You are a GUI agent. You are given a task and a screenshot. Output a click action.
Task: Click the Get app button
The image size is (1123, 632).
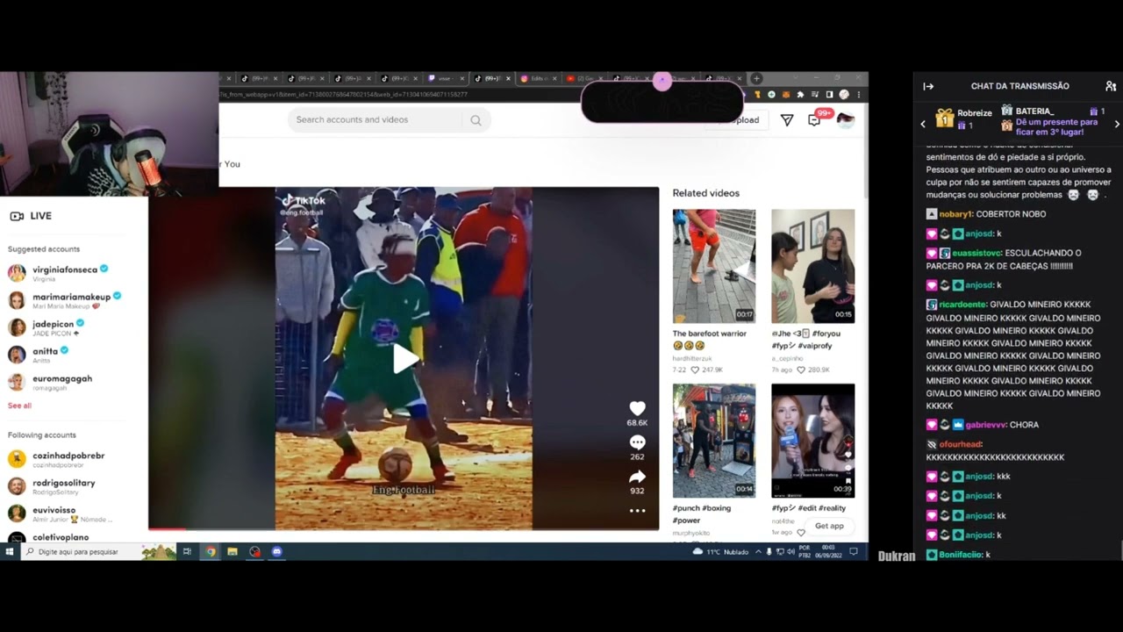coord(829,526)
